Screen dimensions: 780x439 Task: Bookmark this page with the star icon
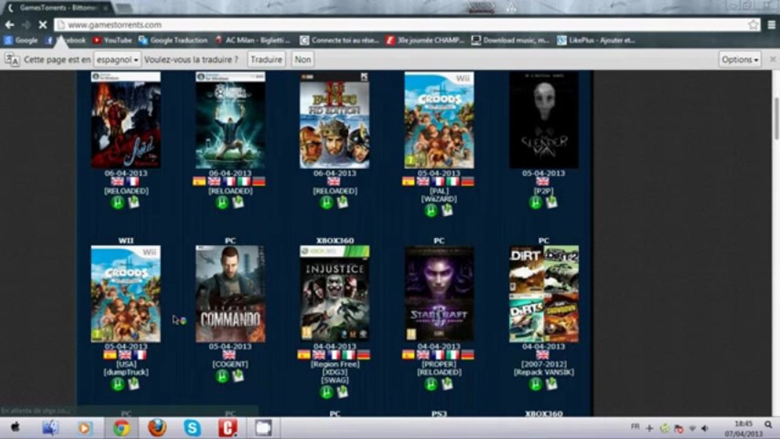point(754,25)
